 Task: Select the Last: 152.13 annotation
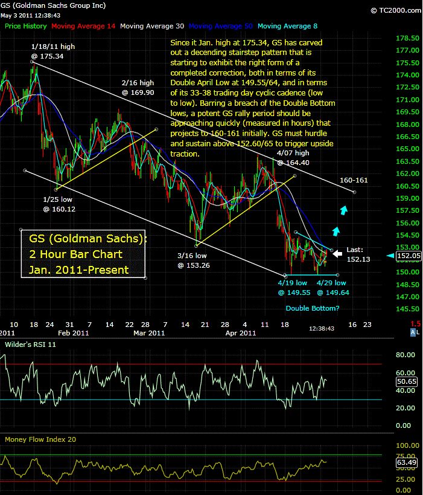pyautogui.click(x=358, y=254)
